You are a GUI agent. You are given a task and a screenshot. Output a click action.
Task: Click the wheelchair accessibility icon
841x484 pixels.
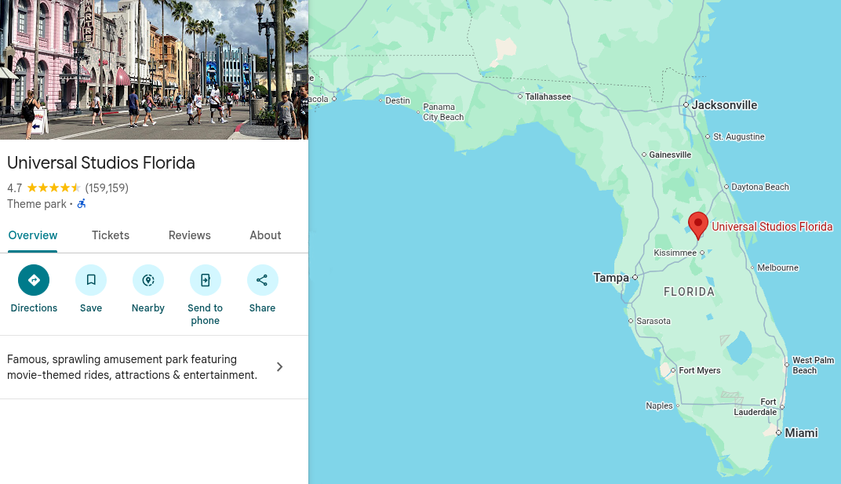tap(82, 204)
